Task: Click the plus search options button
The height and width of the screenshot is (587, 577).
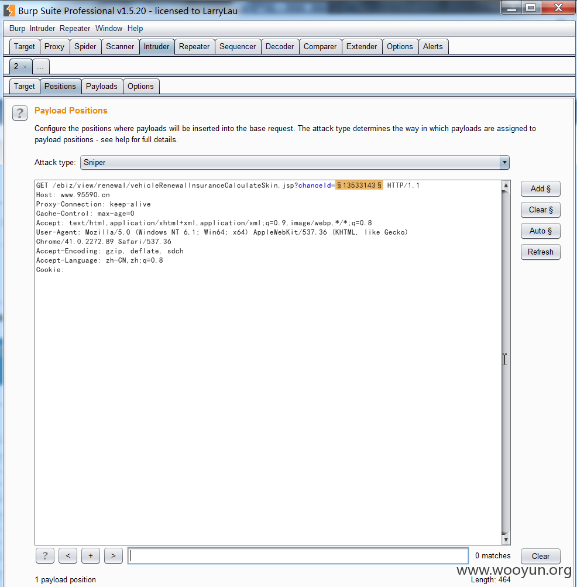Action: (x=91, y=555)
